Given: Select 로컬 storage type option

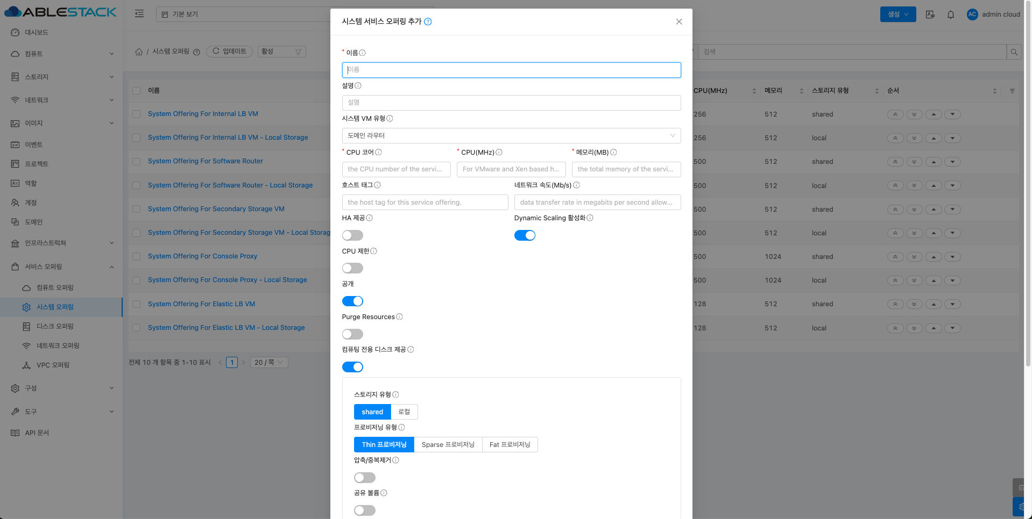Looking at the screenshot, I should click(404, 412).
